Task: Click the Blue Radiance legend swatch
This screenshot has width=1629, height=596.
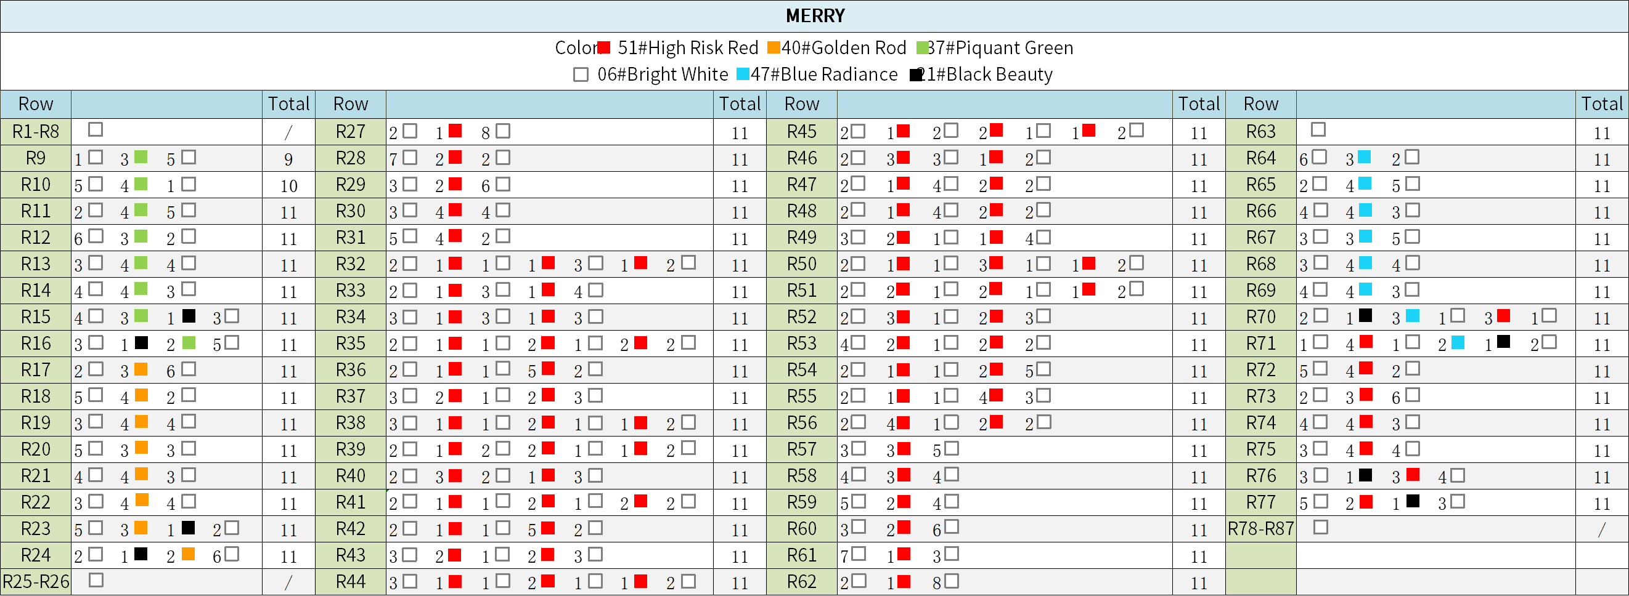Action: pos(743,74)
